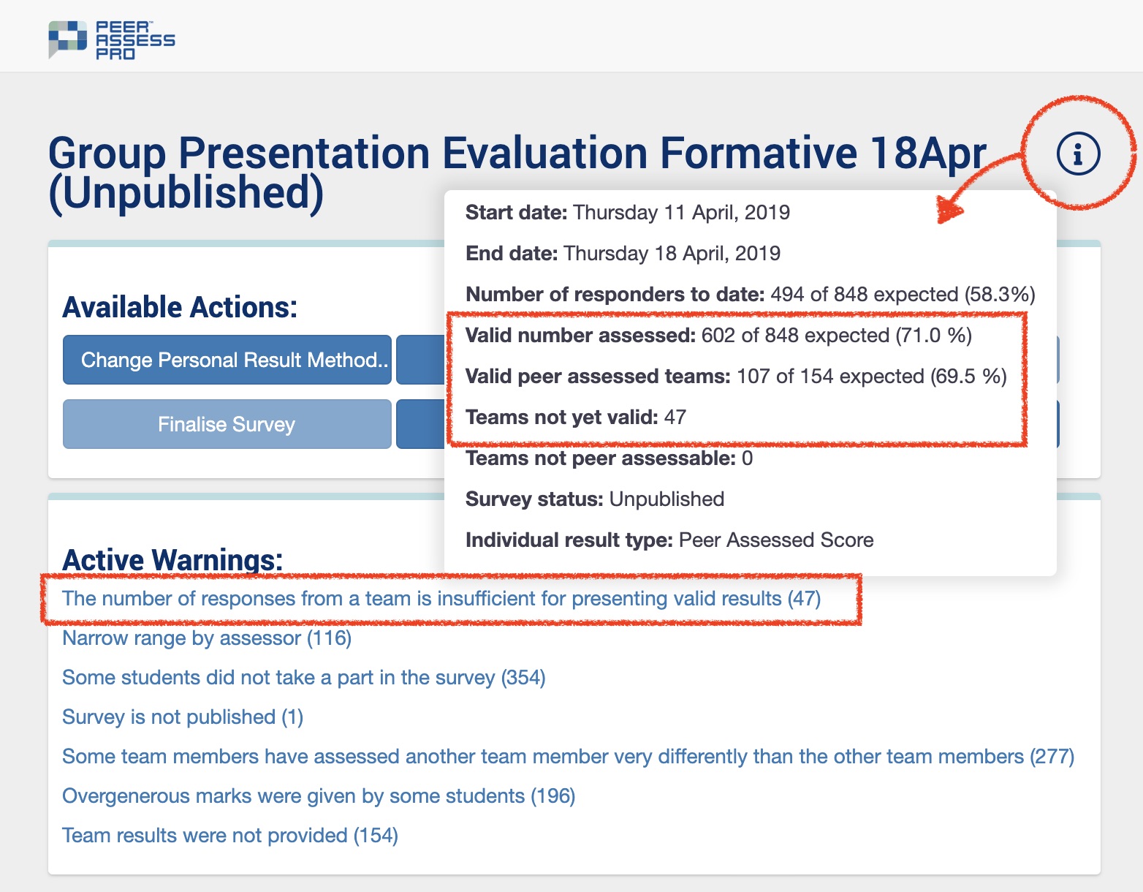Image resolution: width=1143 pixels, height=892 pixels.
Task: Open Survey is not published warning
Action: 183,717
